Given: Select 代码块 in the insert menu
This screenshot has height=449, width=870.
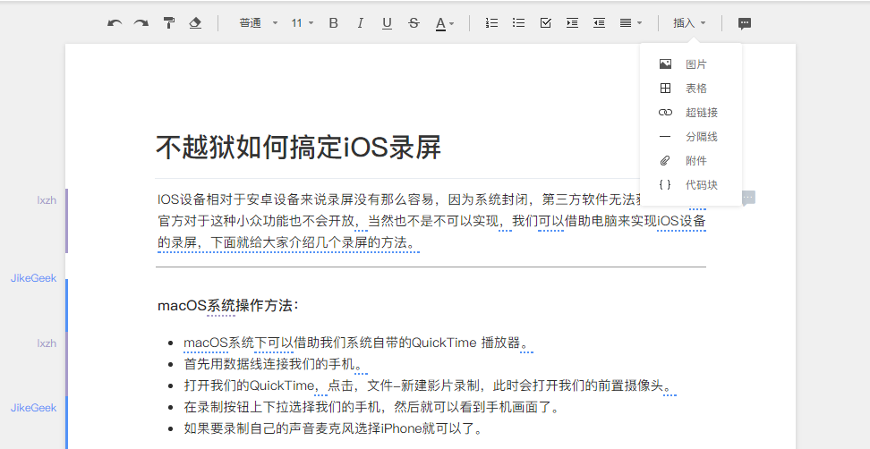Looking at the screenshot, I should (x=701, y=185).
